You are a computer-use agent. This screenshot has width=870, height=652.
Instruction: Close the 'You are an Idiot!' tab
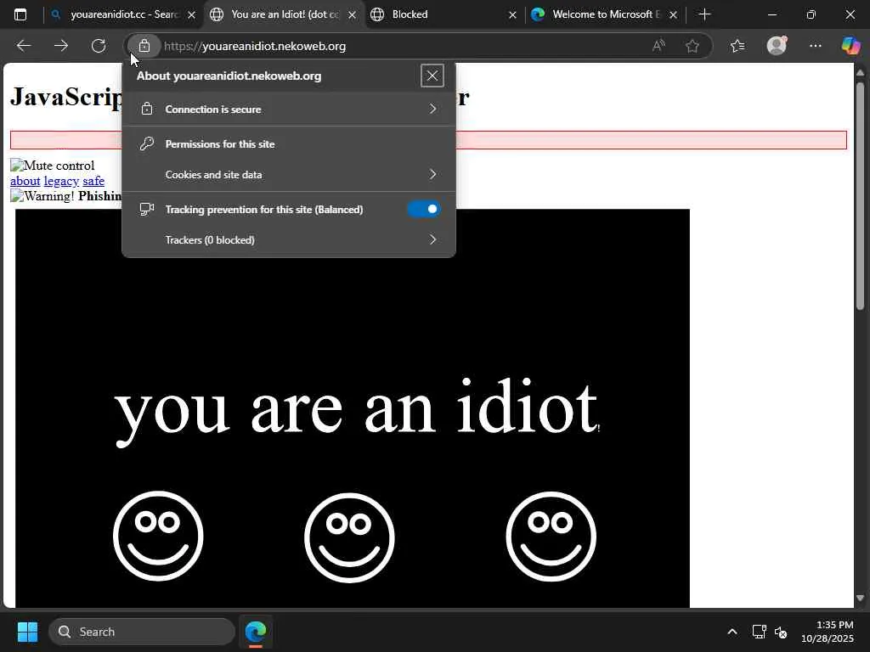[x=352, y=15]
